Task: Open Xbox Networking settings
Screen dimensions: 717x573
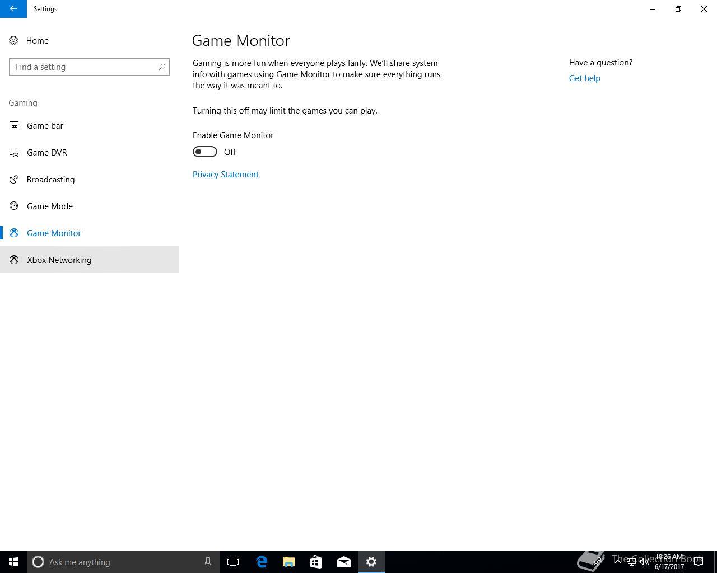Action: (90, 260)
